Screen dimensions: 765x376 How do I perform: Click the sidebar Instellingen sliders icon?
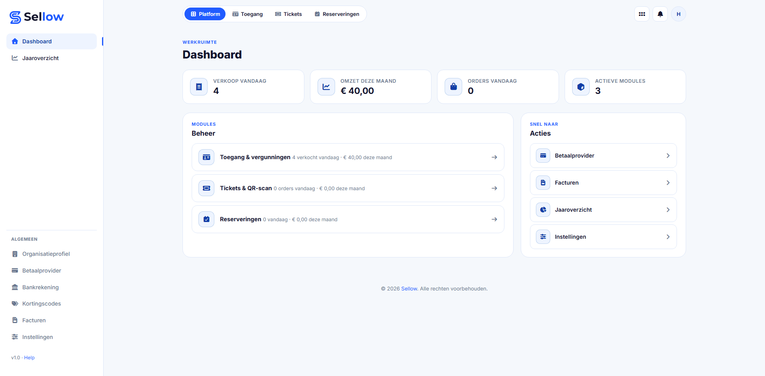pos(15,337)
